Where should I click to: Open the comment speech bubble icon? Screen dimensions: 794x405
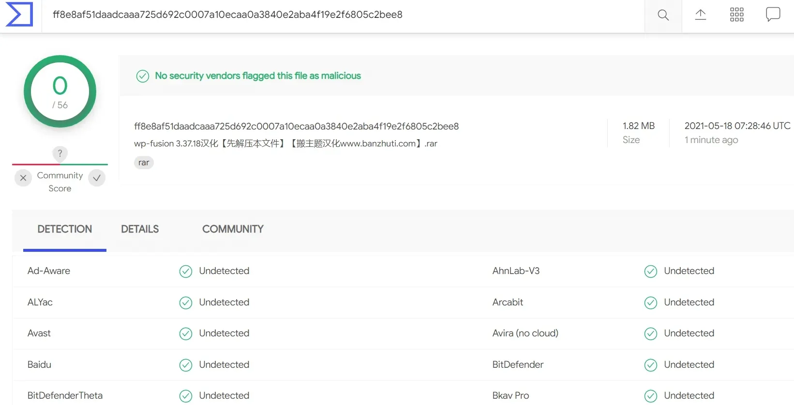(773, 14)
